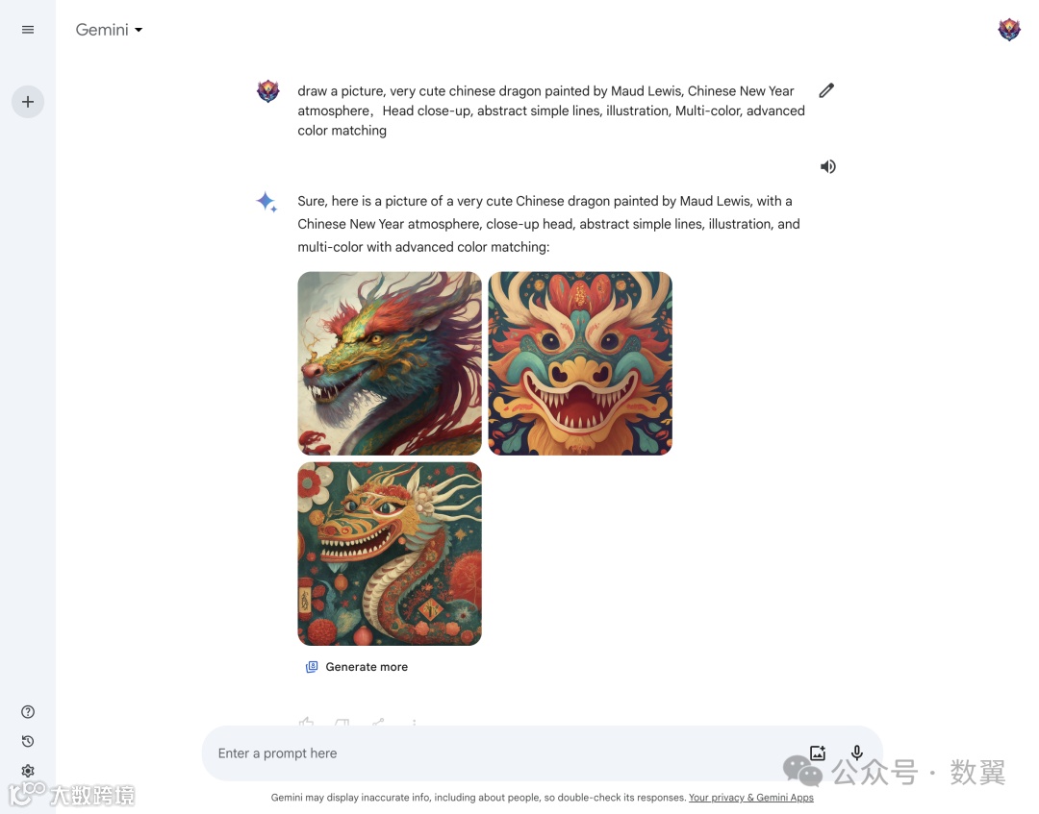1039x814 pixels.
Task: Click the Generate more gallery icon
Action: point(312,667)
